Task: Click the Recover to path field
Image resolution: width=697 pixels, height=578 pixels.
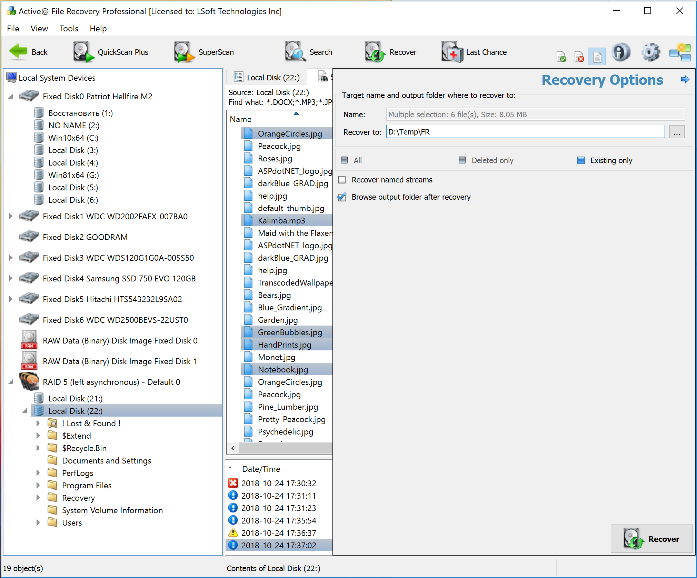Action: (x=525, y=132)
